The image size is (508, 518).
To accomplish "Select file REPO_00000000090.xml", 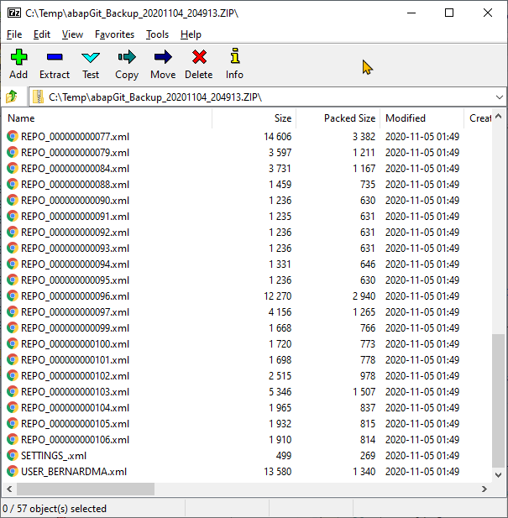I will 75,201.
